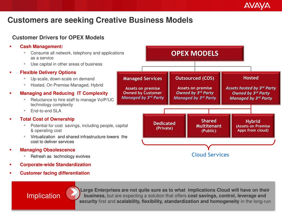Screen dimensions: 282x212
Task: Click 'Reluctance to hire staff' bullet text
Action: 72,102
